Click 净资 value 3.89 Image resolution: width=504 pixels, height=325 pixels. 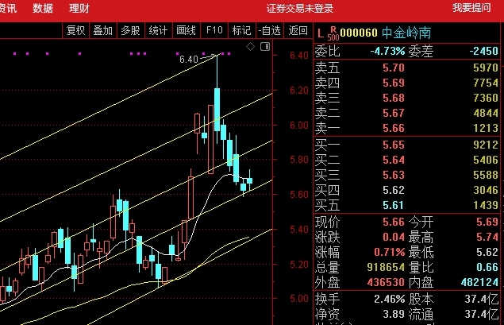[394, 314]
